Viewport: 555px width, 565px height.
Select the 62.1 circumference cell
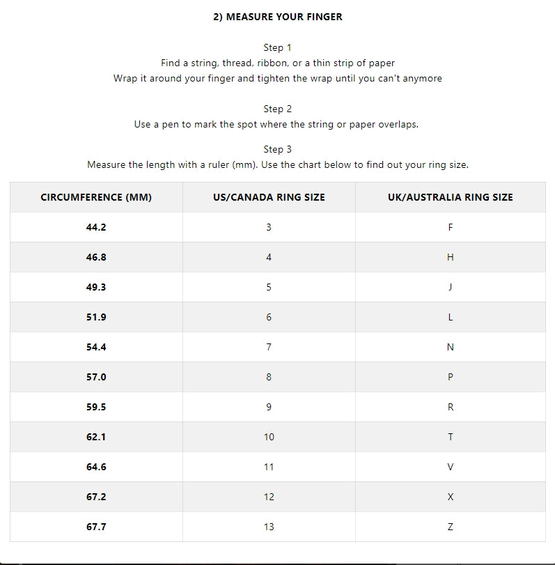[x=96, y=437]
